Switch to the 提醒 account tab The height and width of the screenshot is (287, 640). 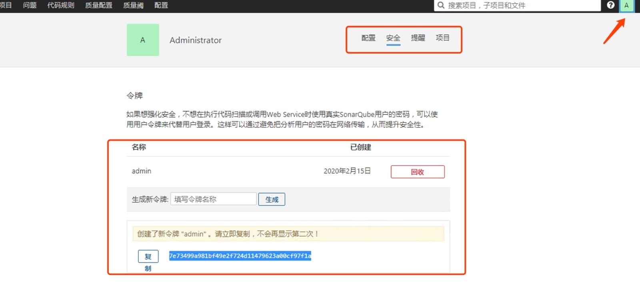[418, 38]
